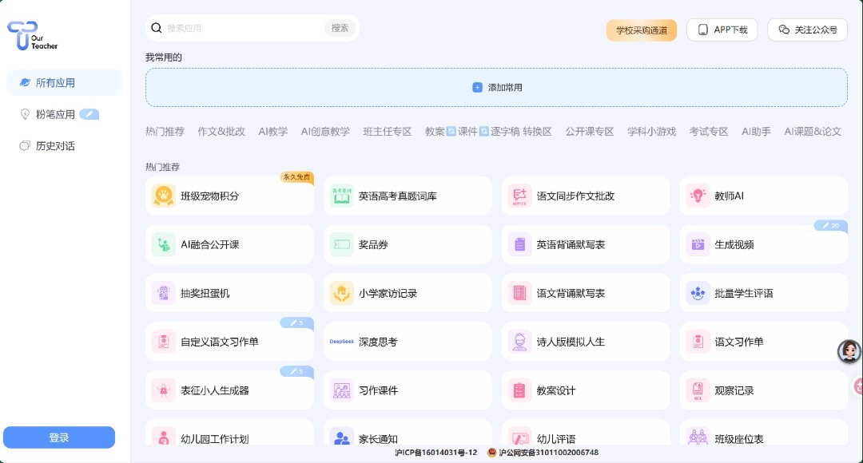
Task: Click the 登录 login button
Action: tap(59, 437)
